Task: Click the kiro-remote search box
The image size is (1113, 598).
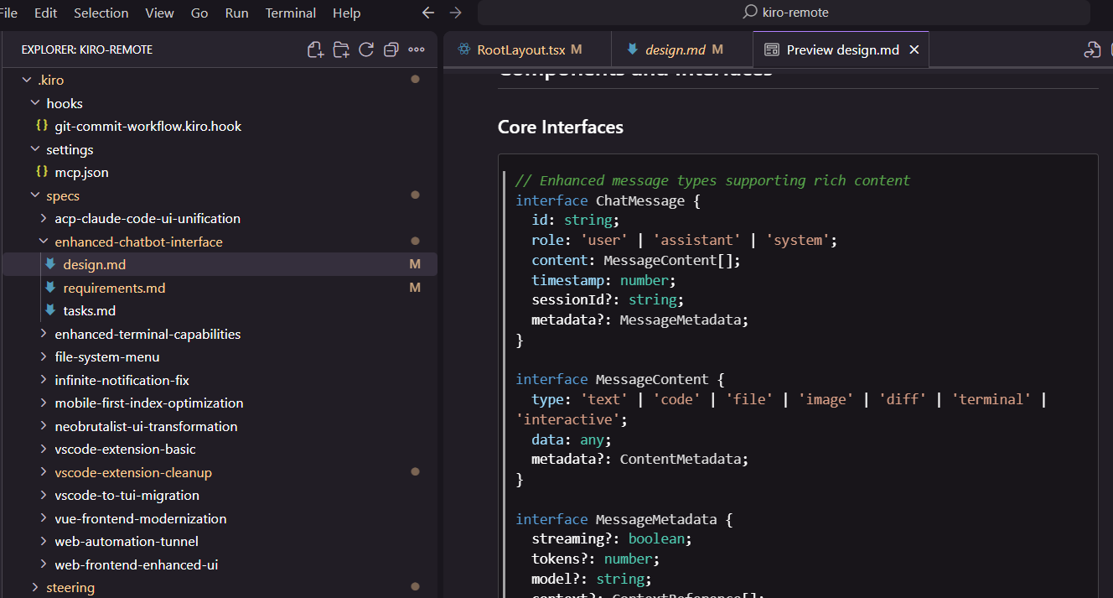Action: coord(784,13)
